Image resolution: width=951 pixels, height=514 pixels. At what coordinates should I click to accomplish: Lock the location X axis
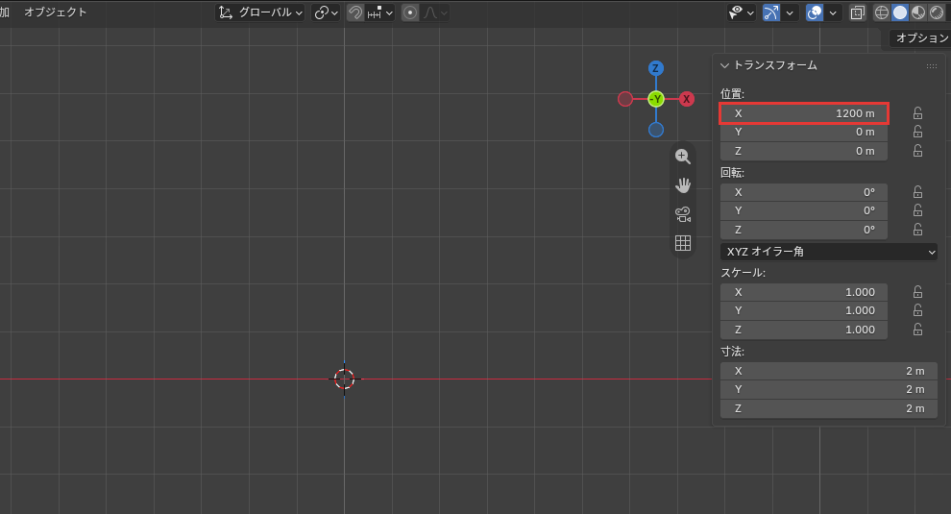click(x=917, y=113)
